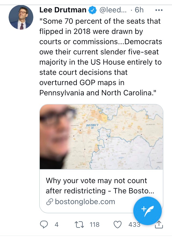Image resolution: width=172 pixels, height=237 pixels.
Task: Click the like count of 433
Action: (x=134, y=224)
